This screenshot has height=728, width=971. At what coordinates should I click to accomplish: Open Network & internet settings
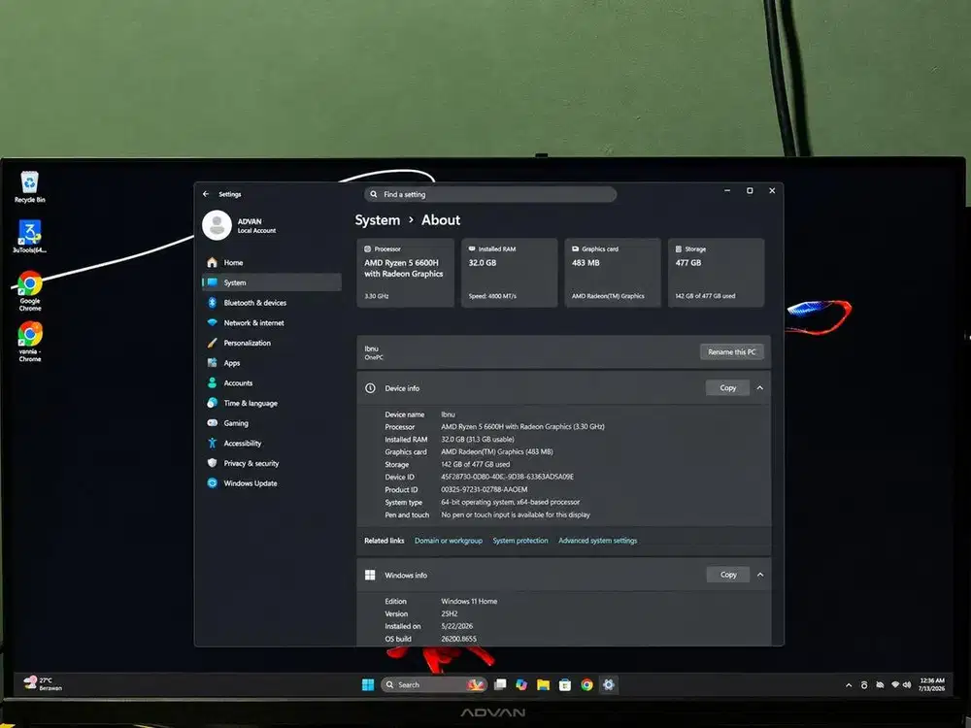(x=271, y=322)
